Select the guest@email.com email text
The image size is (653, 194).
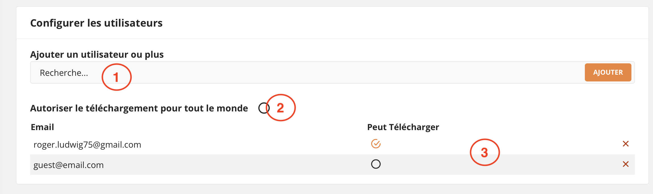tap(68, 165)
